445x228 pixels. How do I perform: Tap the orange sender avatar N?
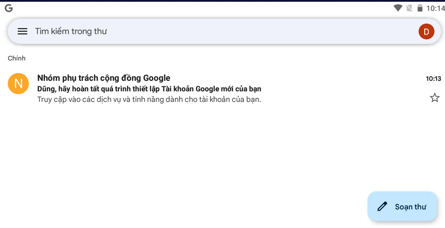click(x=18, y=84)
